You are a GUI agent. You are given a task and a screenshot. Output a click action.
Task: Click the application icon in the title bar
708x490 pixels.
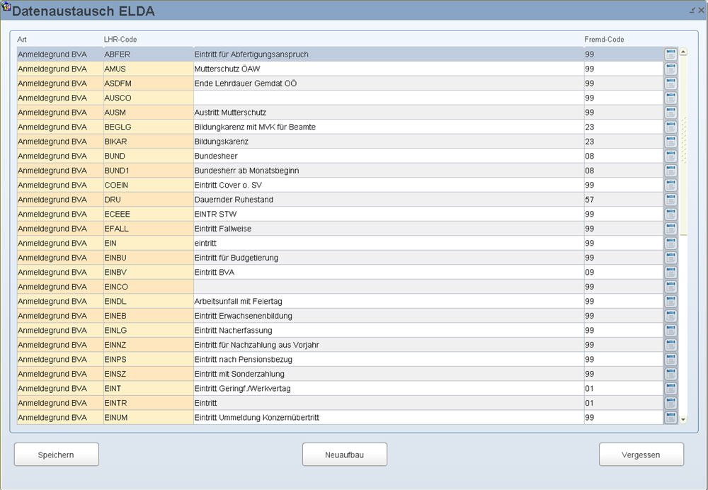click(6, 6)
